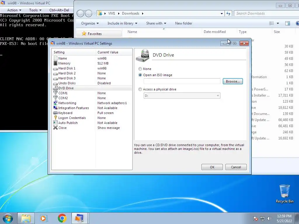Sort by Date modified column header
299x224 pixels.
[x=215, y=32]
